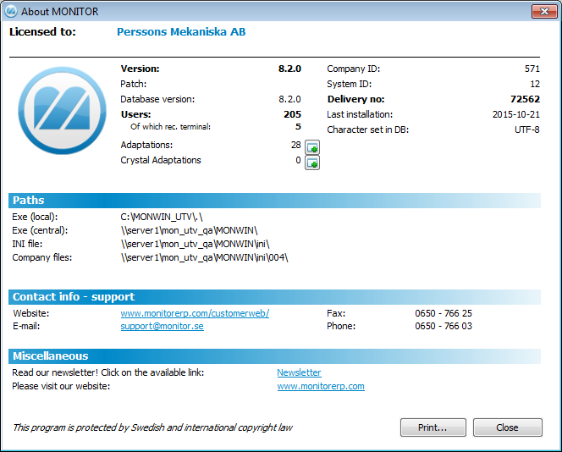Screen dimensions: 562x452
Task: Visit the www.monitorerp.com website link
Action: 321,386
